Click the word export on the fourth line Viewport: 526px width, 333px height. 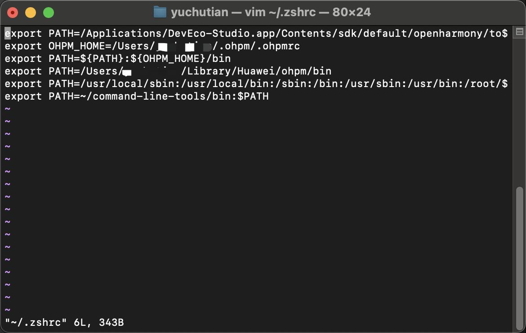pyautogui.click(x=23, y=71)
